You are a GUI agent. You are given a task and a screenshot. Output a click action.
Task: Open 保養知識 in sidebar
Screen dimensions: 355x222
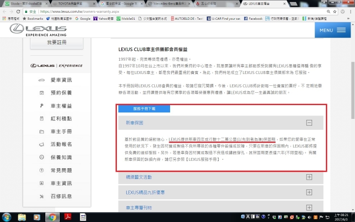[61, 157]
